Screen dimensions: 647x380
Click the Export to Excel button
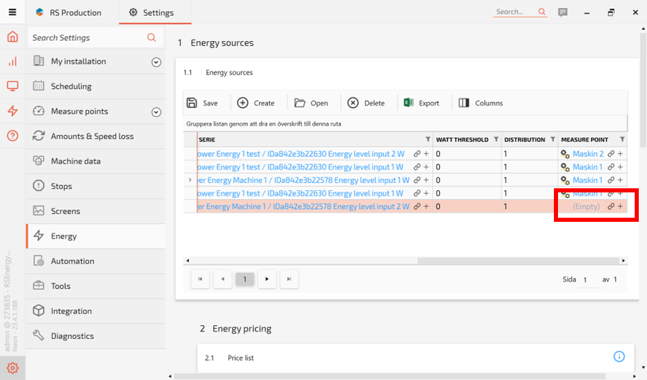click(421, 103)
